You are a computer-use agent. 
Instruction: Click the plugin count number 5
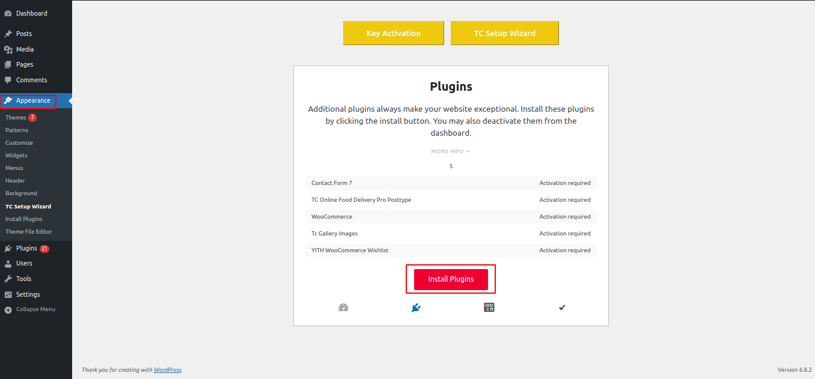[451, 166]
